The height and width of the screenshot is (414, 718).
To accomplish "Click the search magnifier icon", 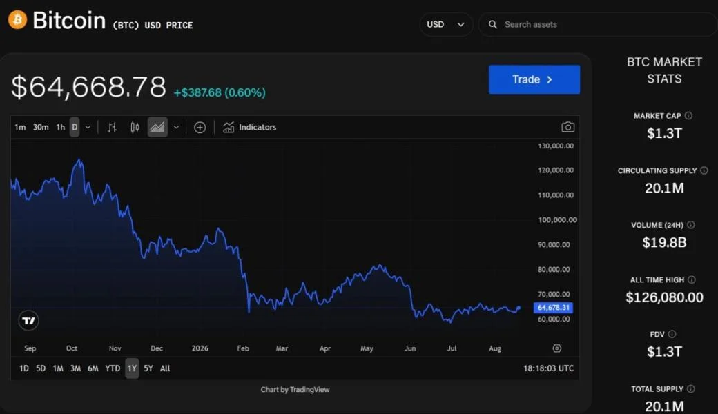I will point(493,24).
